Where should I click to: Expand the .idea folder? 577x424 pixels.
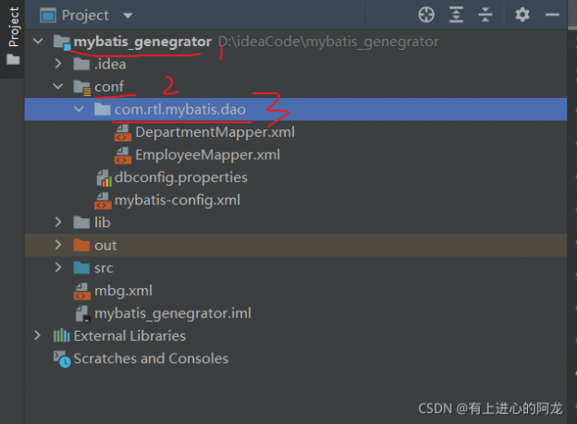[58, 65]
